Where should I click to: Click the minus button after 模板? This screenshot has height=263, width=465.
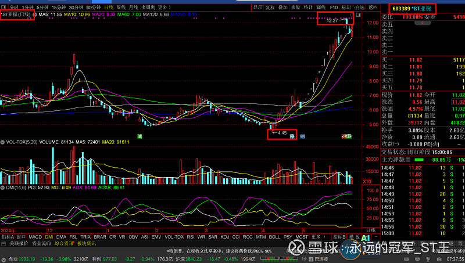pyautogui.click(x=375, y=237)
